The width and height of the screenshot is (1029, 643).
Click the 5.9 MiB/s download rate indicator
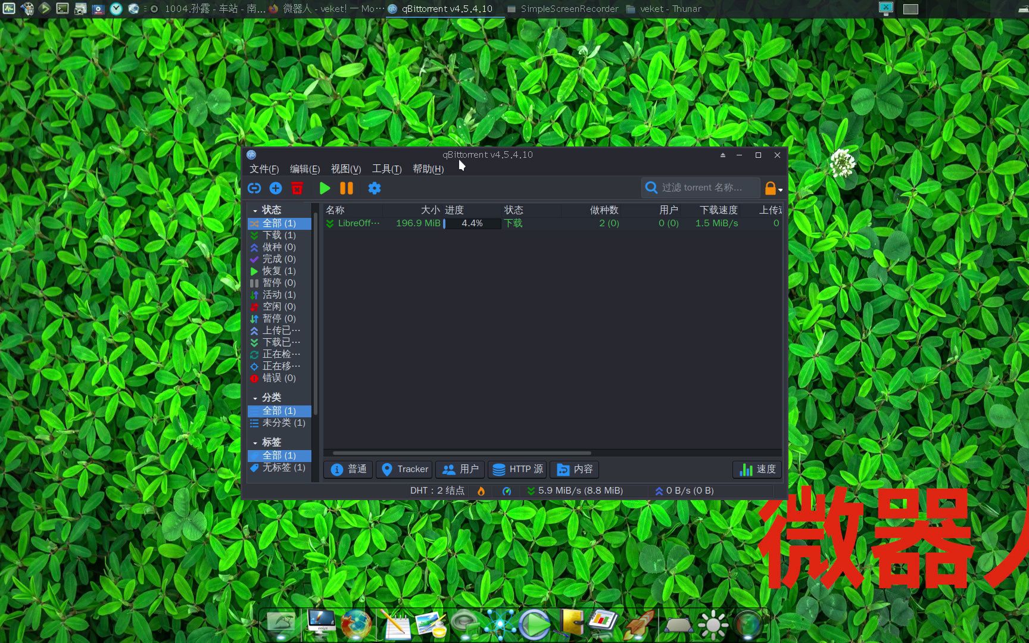(575, 491)
